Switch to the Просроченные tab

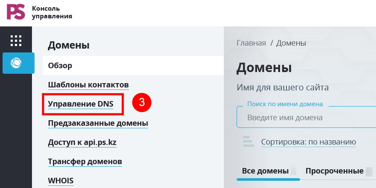click(x=335, y=171)
